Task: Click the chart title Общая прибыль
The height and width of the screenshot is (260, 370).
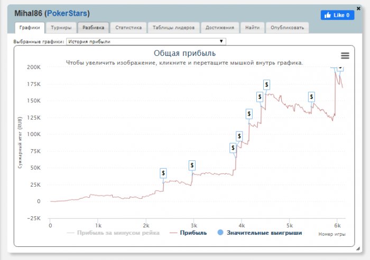Action: pyautogui.click(x=184, y=53)
